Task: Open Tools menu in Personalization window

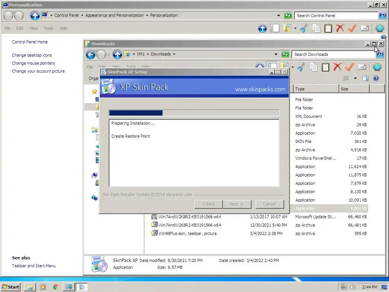Action: coord(49,28)
